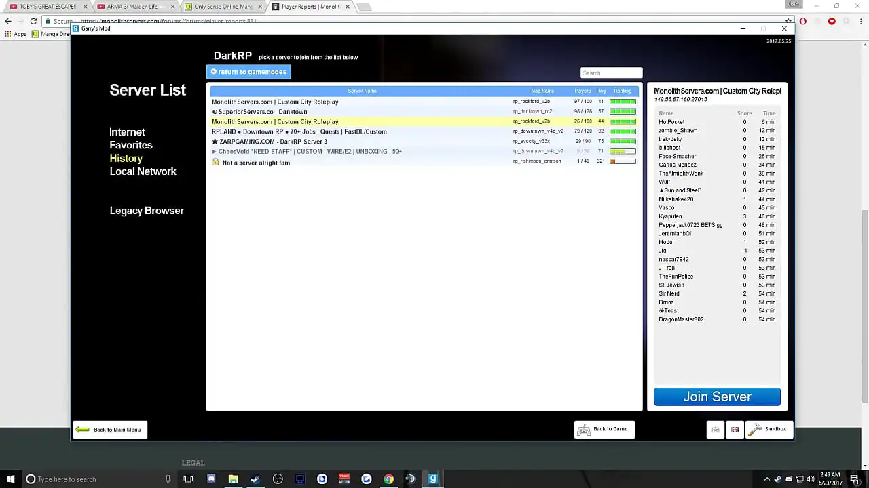Sort servers by Ranking column
The width and height of the screenshot is (869, 488).
coord(623,91)
